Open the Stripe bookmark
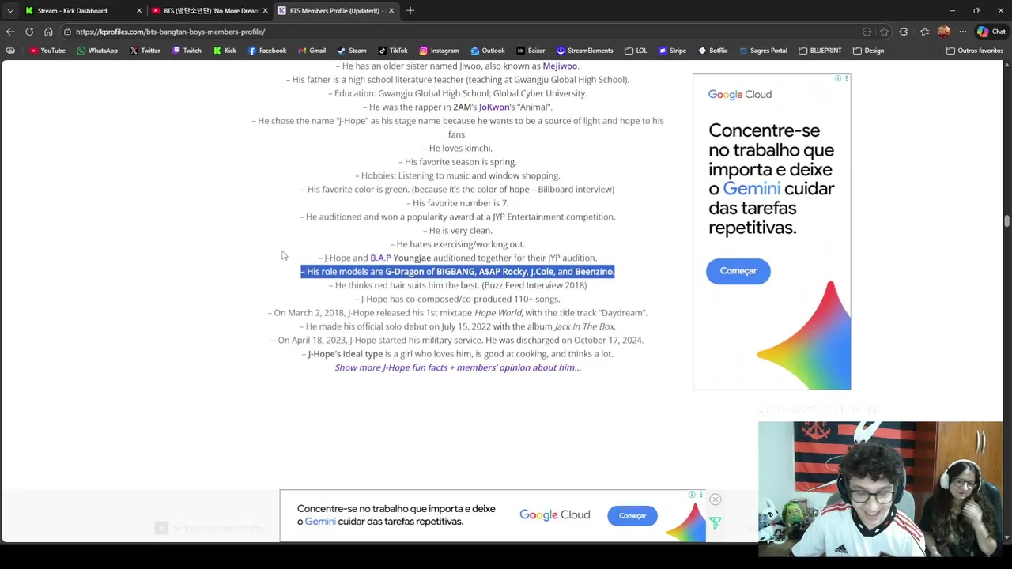 point(672,51)
